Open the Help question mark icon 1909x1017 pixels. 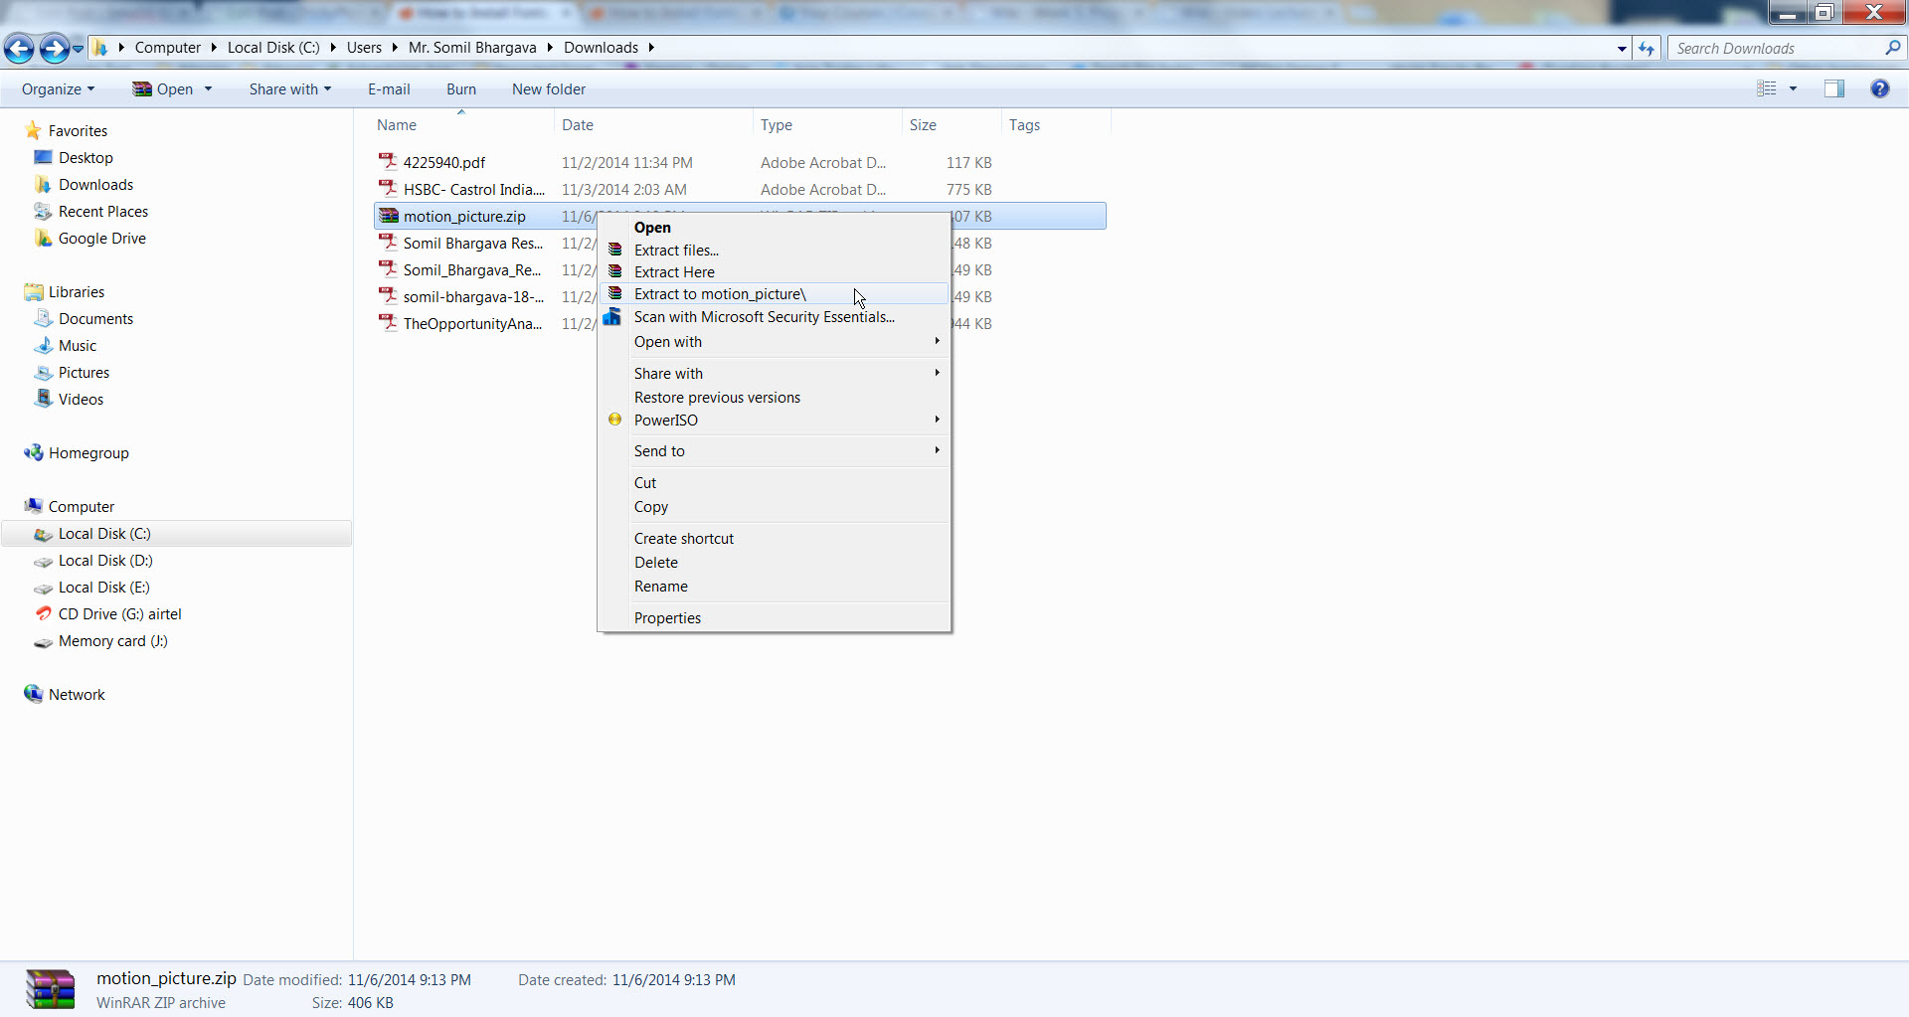click(x=1879, y=88)
